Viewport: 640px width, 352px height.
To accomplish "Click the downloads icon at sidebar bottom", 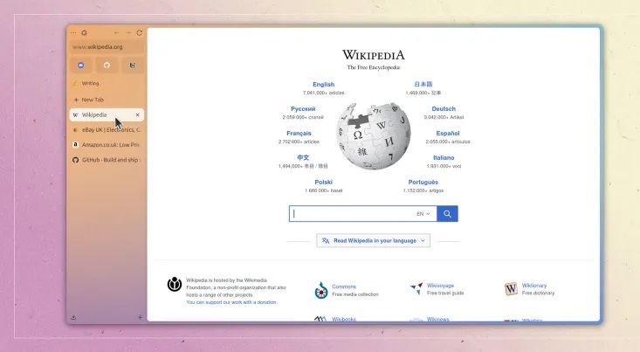I will tap(73, 317).
